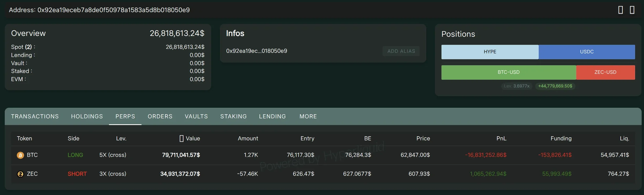Sort by the BE column header

pos(368,138)
